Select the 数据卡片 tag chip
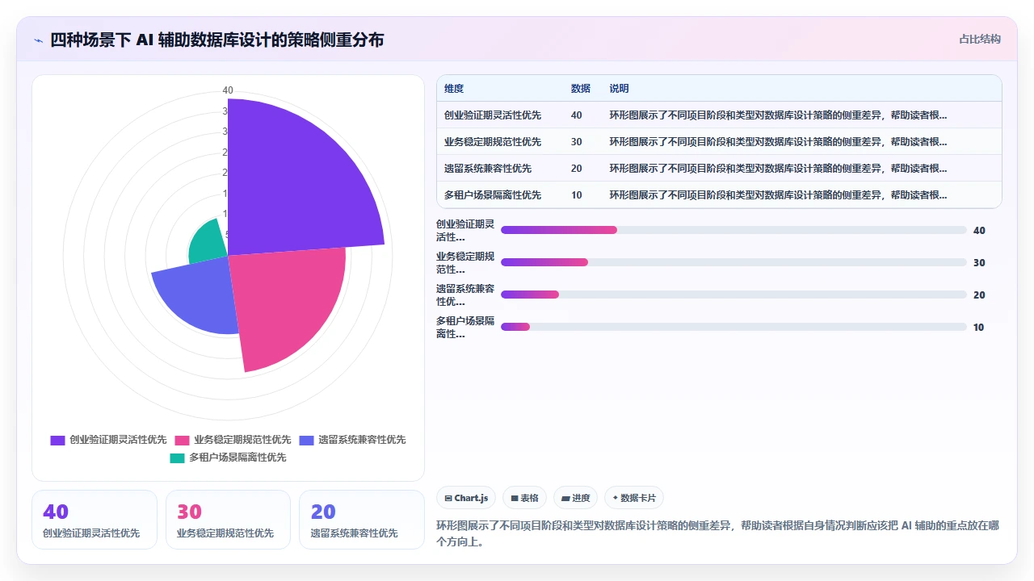The height and width of the screenshot is (581, 1034). (633, 499)
